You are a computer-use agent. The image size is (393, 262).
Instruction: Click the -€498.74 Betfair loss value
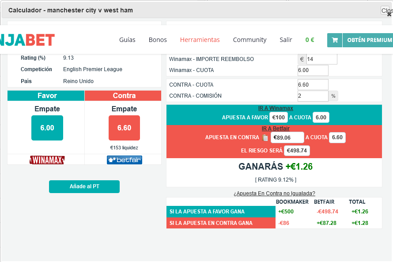click(x=327, y=212)
